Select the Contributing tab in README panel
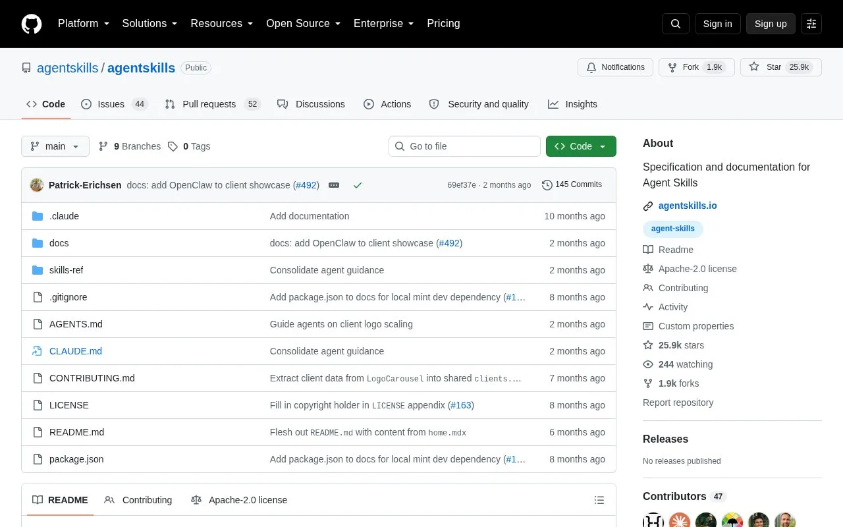This screenshot has width=843, height=527. (x=138, y=500)
